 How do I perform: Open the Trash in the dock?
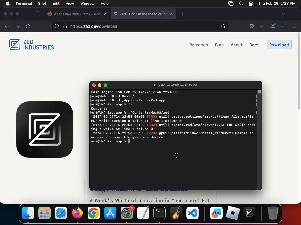point(273,213)
